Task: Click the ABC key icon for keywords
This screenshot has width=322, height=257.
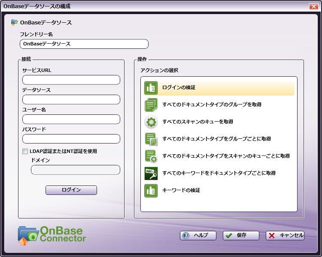Action: 151,173
